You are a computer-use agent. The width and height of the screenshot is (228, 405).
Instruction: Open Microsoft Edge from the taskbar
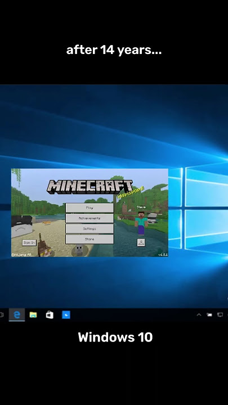coord(17,315)
